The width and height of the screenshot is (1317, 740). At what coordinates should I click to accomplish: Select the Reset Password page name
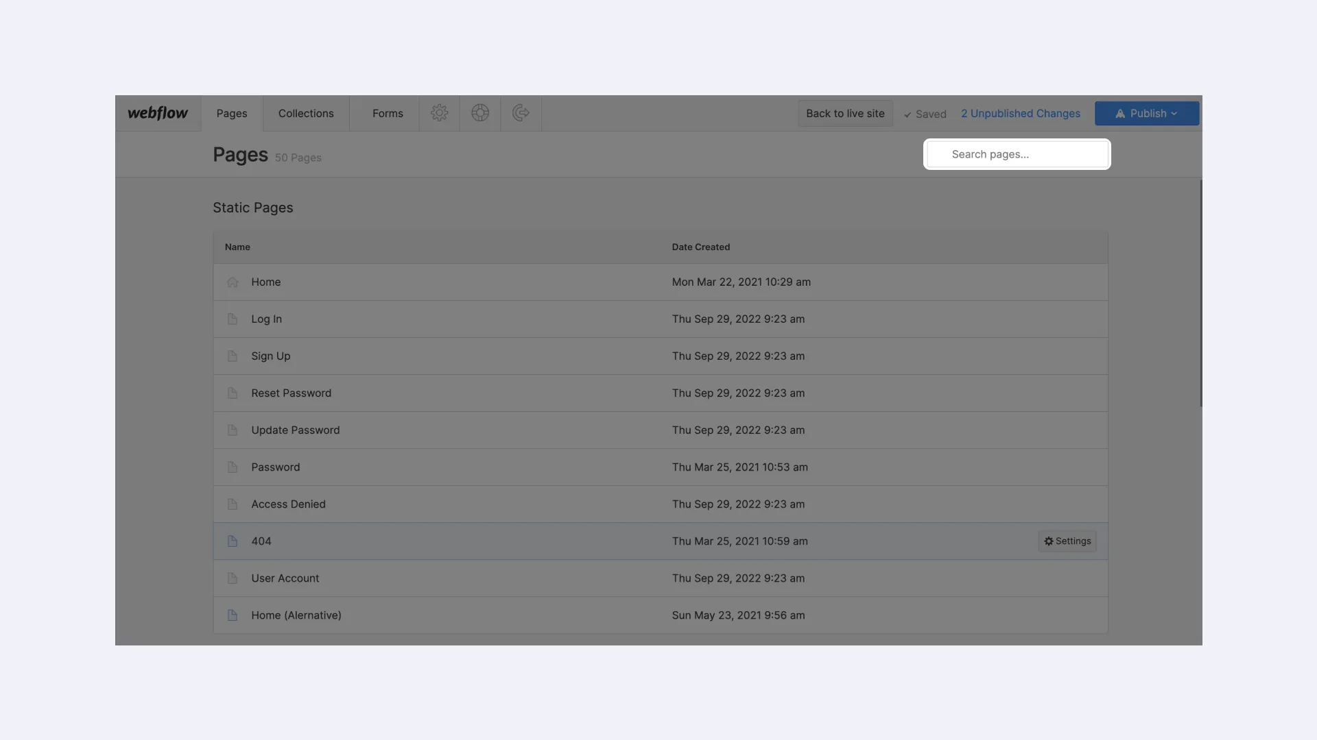coord(292,393)
